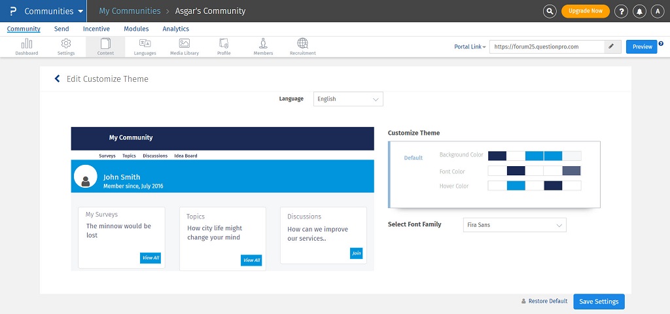Switch to the Analytics tab
This screenshot has height=314, width=670.
tap(175, 29)
